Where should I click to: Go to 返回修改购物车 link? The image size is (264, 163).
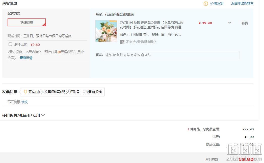pyautogui.click(x=242, y=3)
